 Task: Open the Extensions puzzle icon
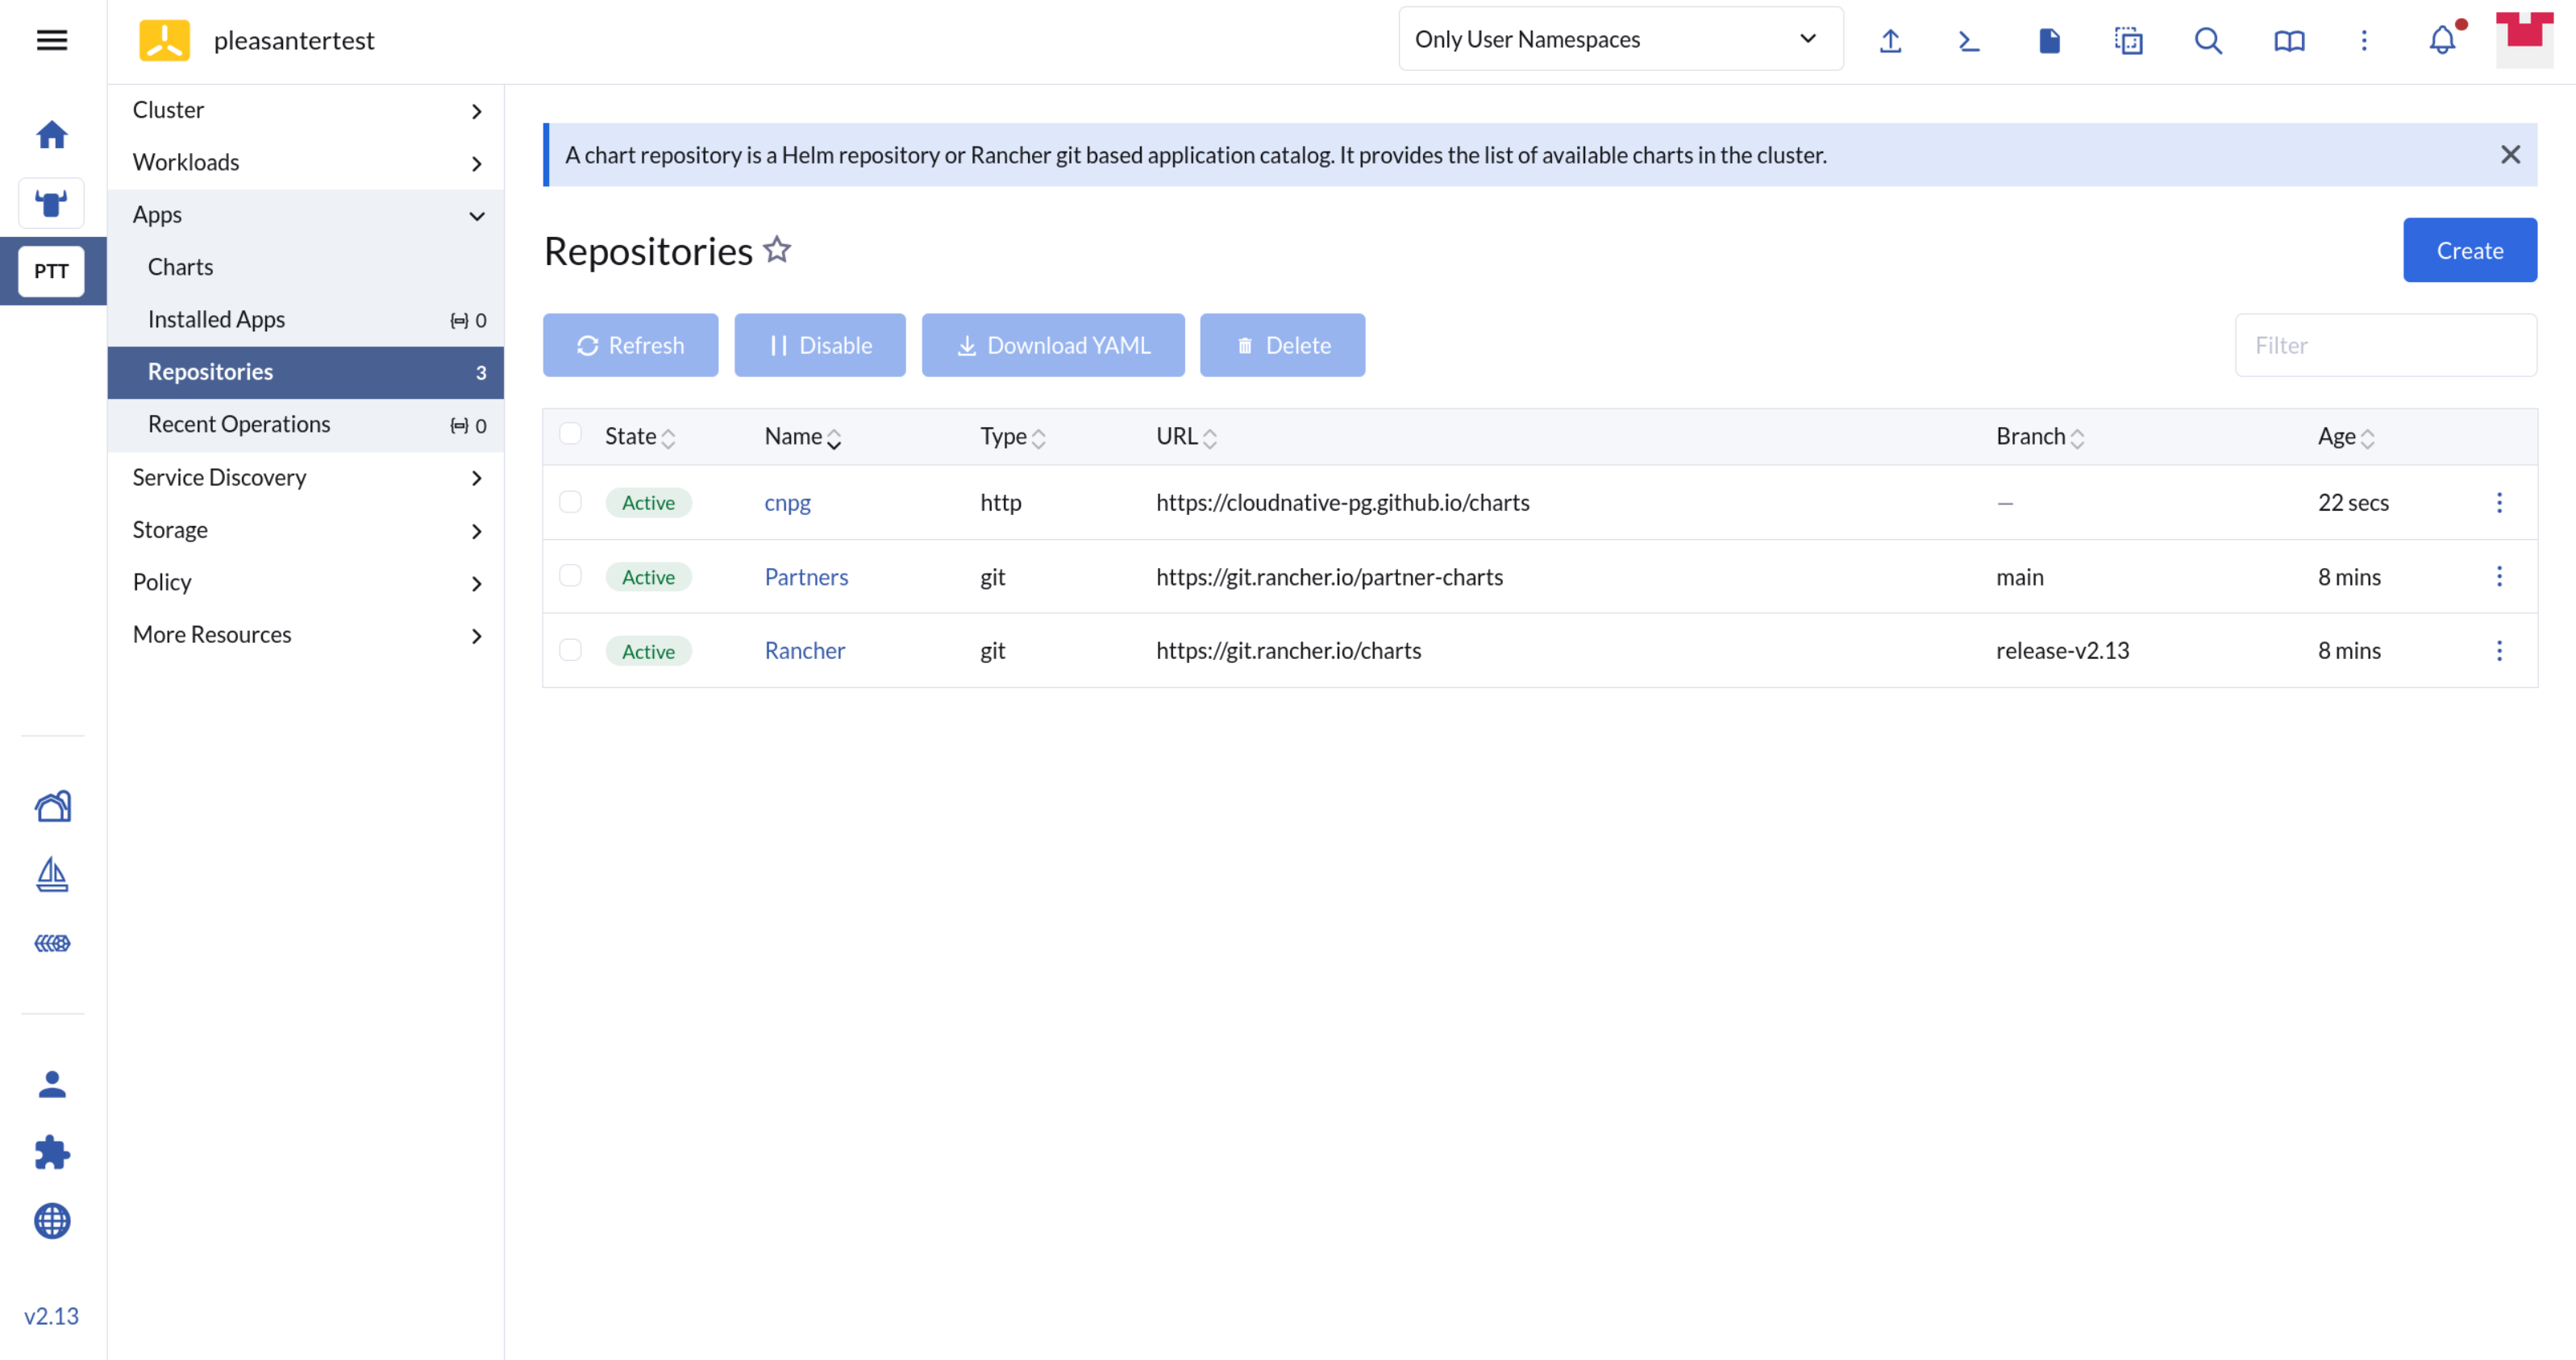(52, 1152)
